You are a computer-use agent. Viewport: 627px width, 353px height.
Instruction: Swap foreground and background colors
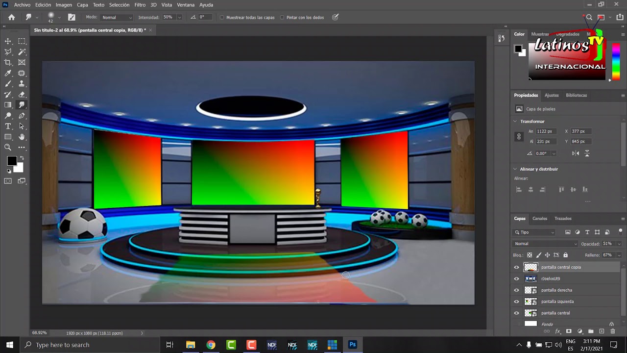tap(22, 158)
